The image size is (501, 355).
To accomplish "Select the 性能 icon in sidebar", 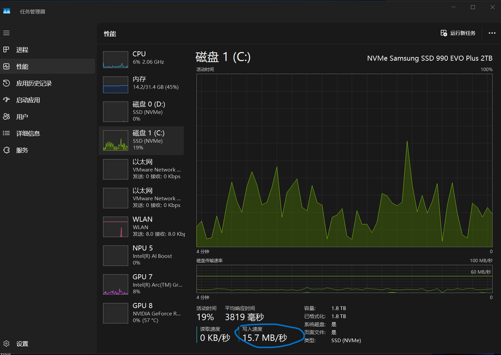I will (7, 66).
